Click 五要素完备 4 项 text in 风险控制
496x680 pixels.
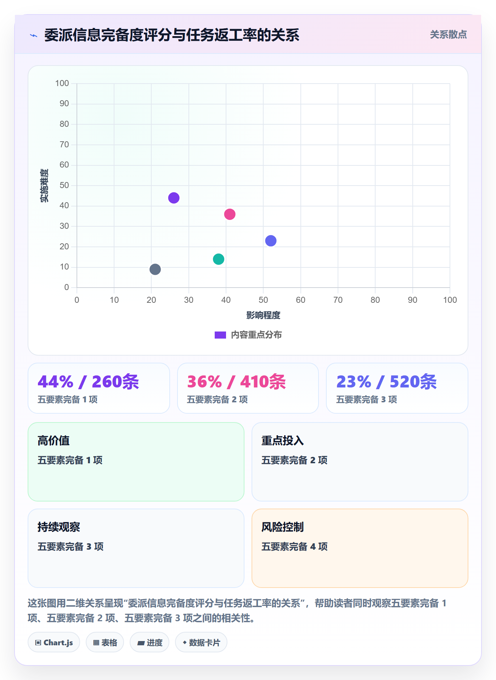coord(294,546)
